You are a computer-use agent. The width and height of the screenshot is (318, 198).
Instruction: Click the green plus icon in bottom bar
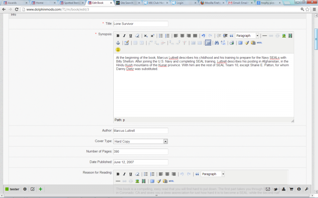click(x=41, y=189)
